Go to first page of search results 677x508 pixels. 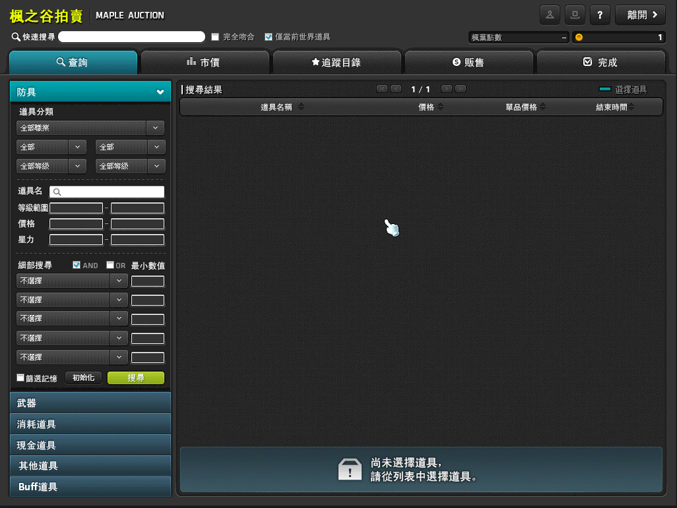click(x=382, y=89)
